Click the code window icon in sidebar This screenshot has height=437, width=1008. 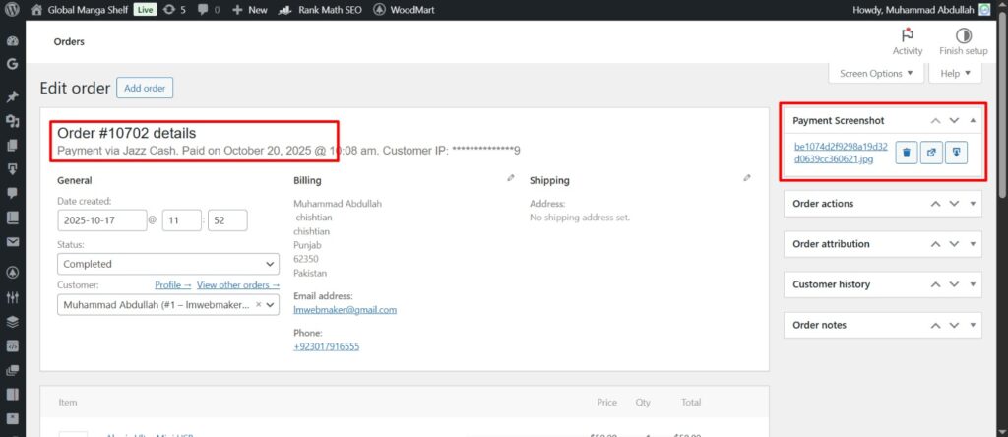click(12, 346)
